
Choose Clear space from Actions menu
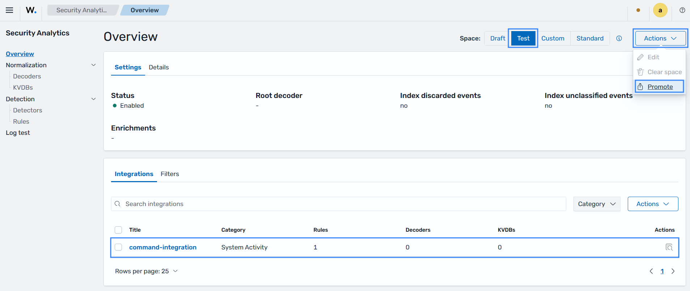(659, 72)
